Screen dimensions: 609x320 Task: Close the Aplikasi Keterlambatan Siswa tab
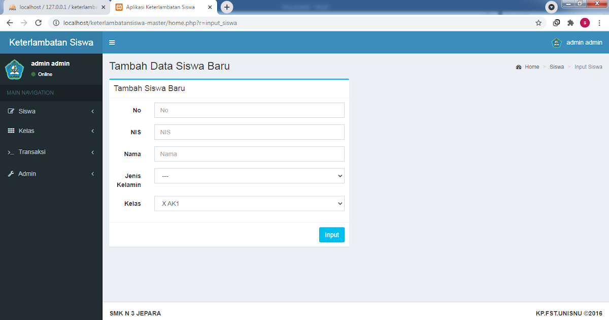pyautogui.click(x=210, y=7)
